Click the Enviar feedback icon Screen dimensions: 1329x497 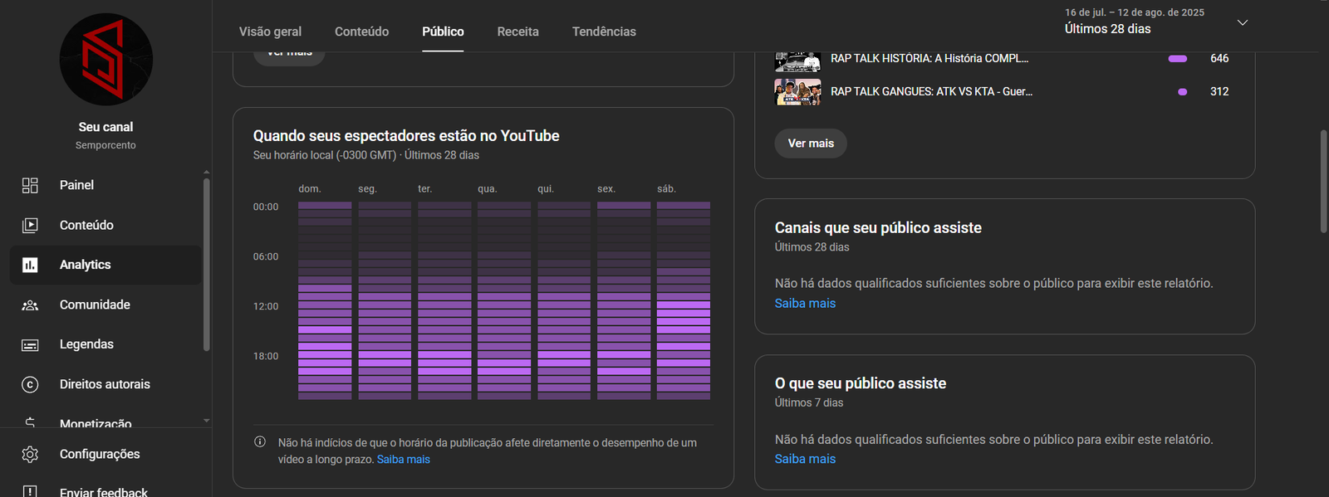[x=30, y=491]
